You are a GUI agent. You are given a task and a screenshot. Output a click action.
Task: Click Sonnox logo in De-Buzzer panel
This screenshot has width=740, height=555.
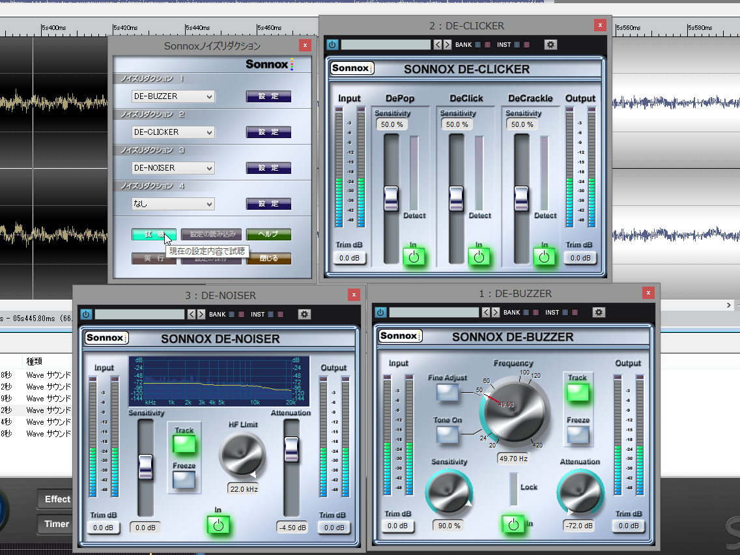point(400,336)
